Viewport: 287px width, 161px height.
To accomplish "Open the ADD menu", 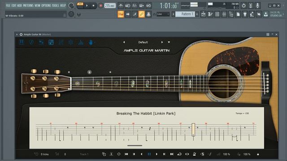I will [20, 5].
